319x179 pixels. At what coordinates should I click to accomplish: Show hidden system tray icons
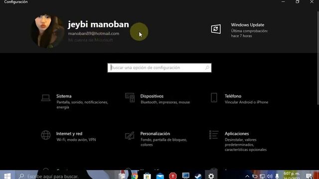click(x=247, y=176)
